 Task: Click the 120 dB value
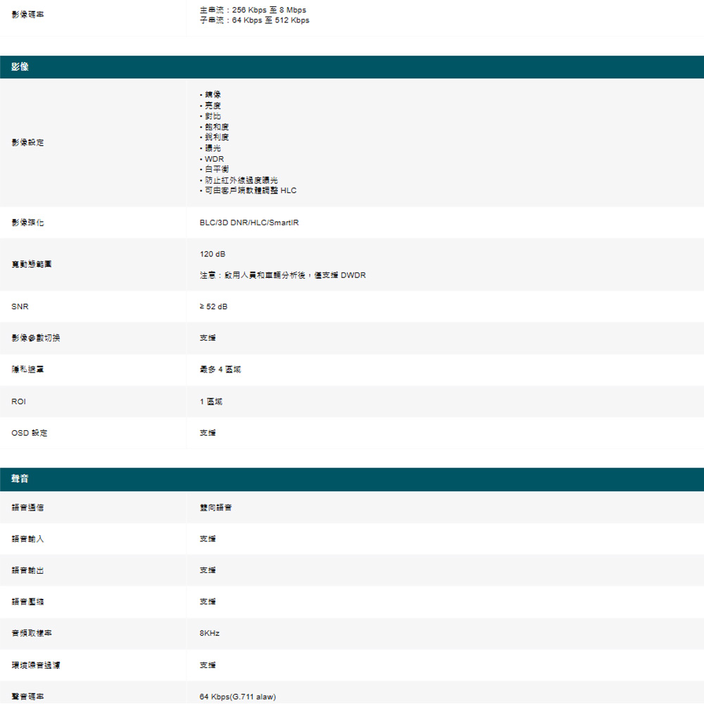[x=213, y=253]
